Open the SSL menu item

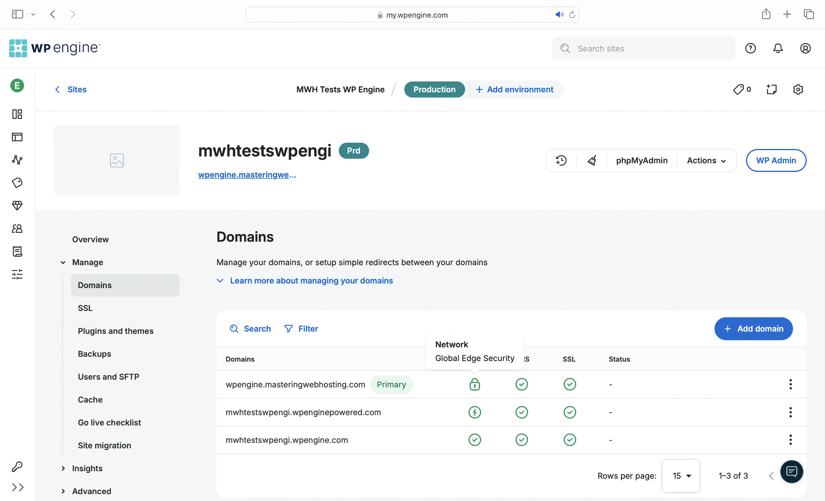(x=85, y=308)
